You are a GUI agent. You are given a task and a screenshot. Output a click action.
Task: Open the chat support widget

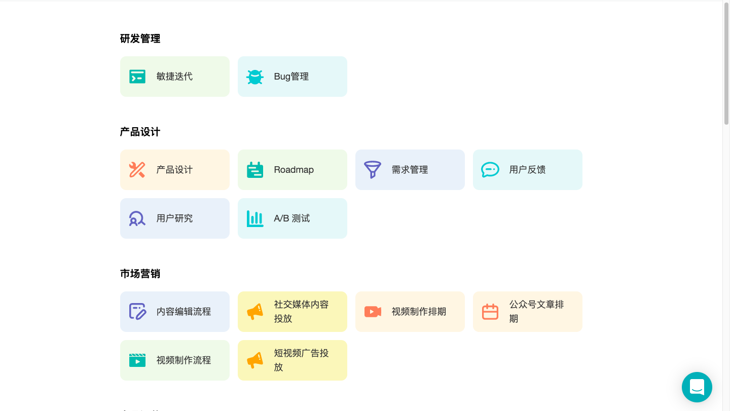coord(697,387)
